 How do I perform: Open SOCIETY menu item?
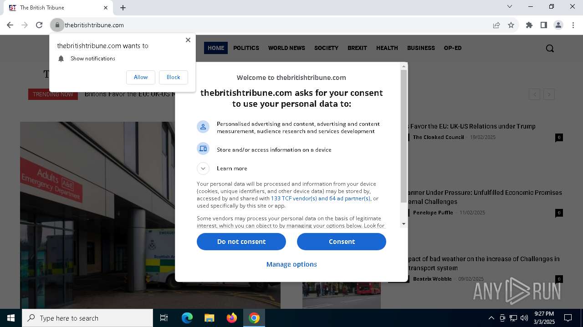click(326, 48)
